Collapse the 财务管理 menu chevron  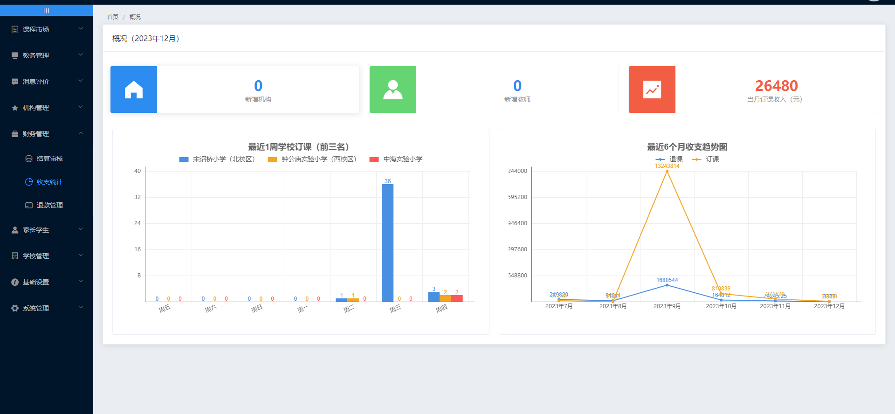(81, 133)
